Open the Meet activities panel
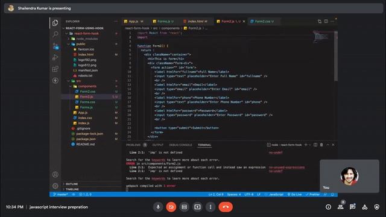Image resolution: width=386 pixels, height=217 pixels. 364,207
